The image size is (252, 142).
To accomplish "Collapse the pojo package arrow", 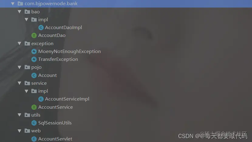I will click(20, 67).
